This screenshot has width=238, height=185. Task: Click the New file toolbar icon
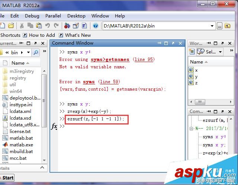(3, 26)
